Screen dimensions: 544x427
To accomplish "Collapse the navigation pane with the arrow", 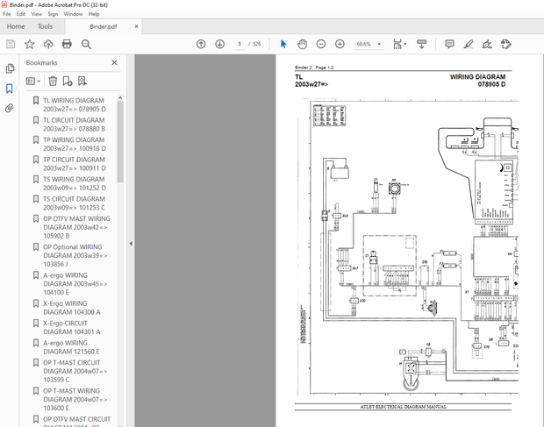I will tap(131, 244).
